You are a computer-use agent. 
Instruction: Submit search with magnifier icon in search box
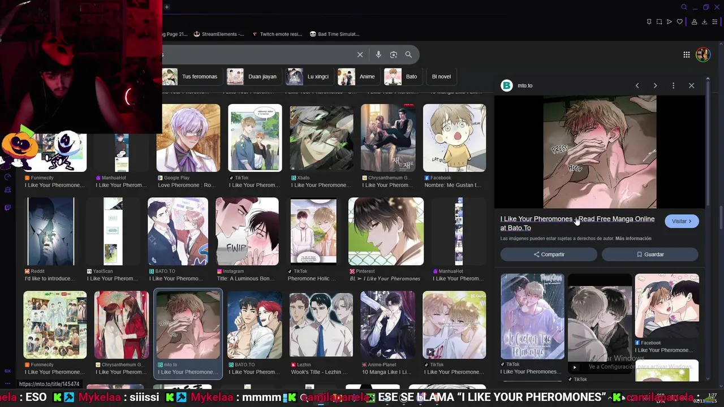tap(408, 54)
